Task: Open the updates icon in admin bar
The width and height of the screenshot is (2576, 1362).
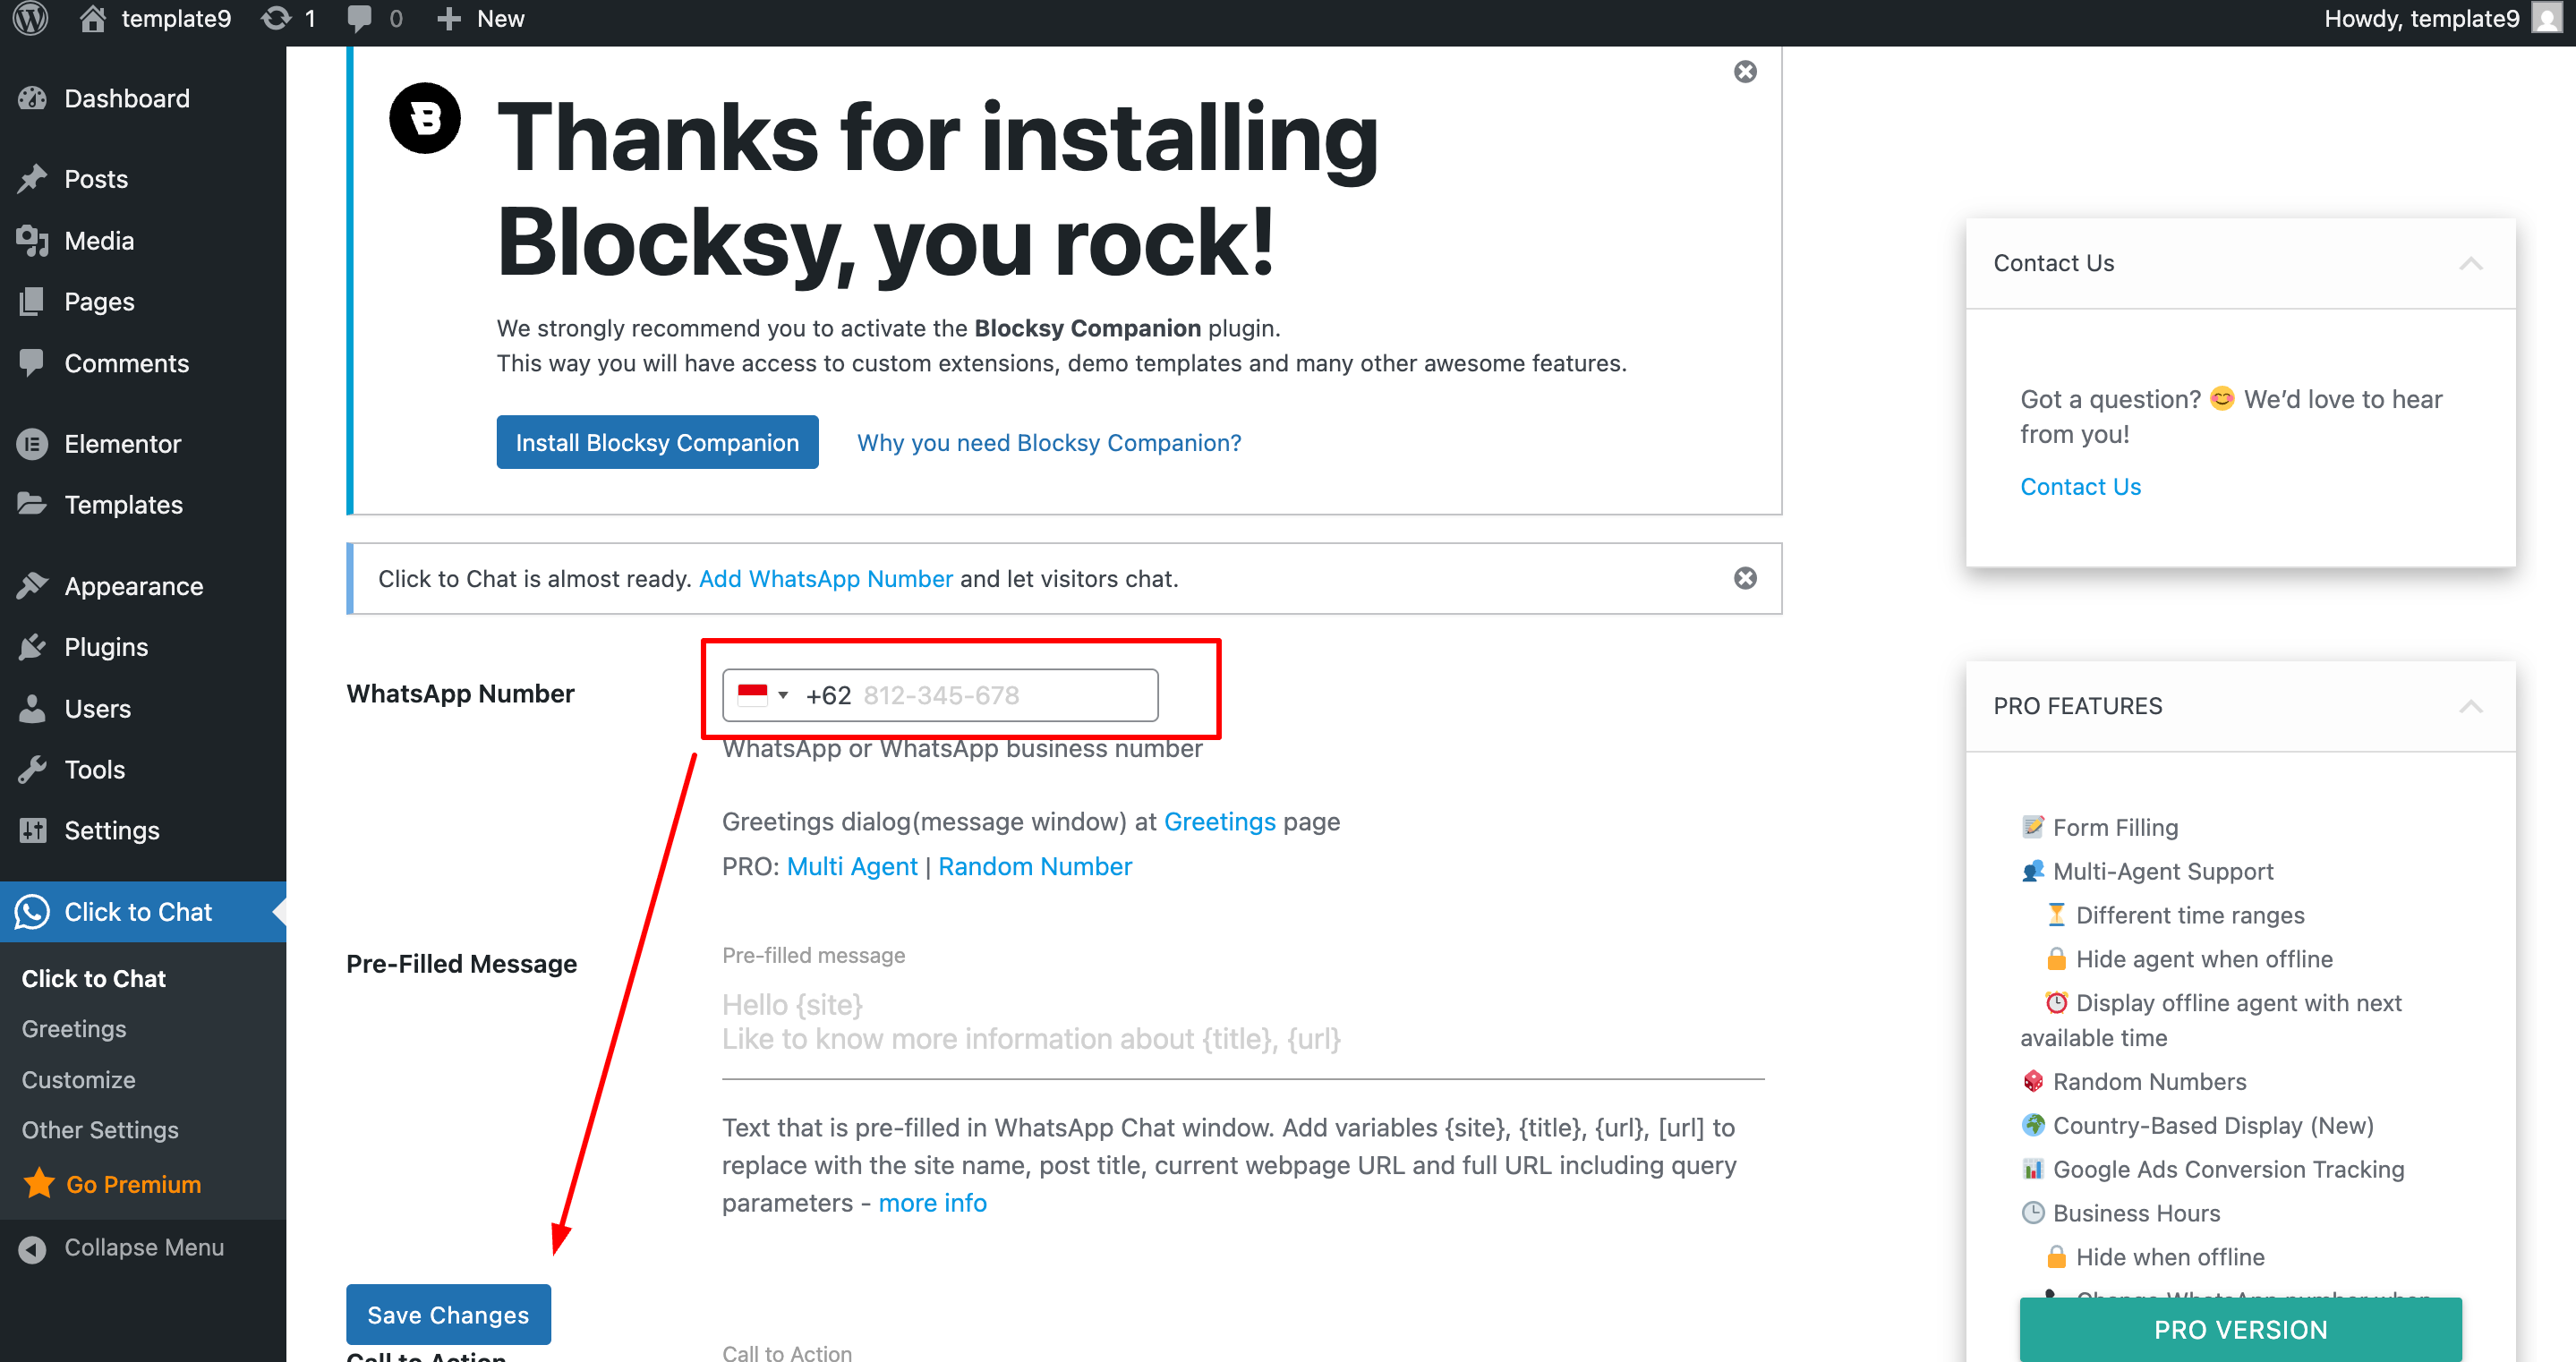Action: 276,19
